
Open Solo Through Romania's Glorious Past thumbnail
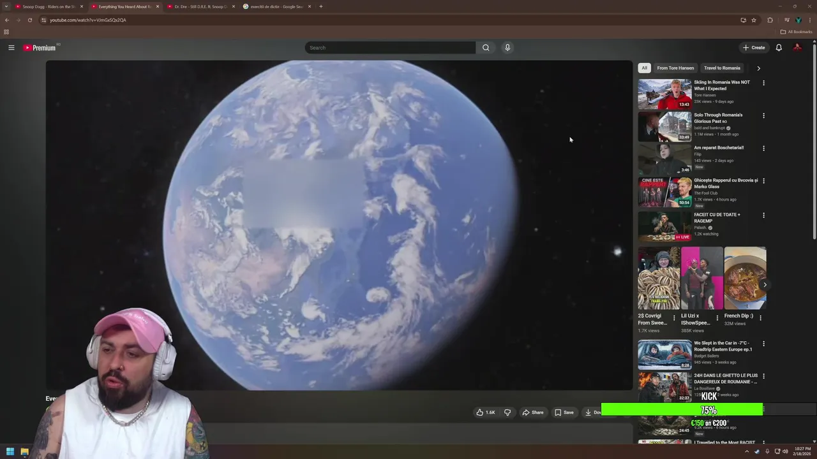coord(664,126)
